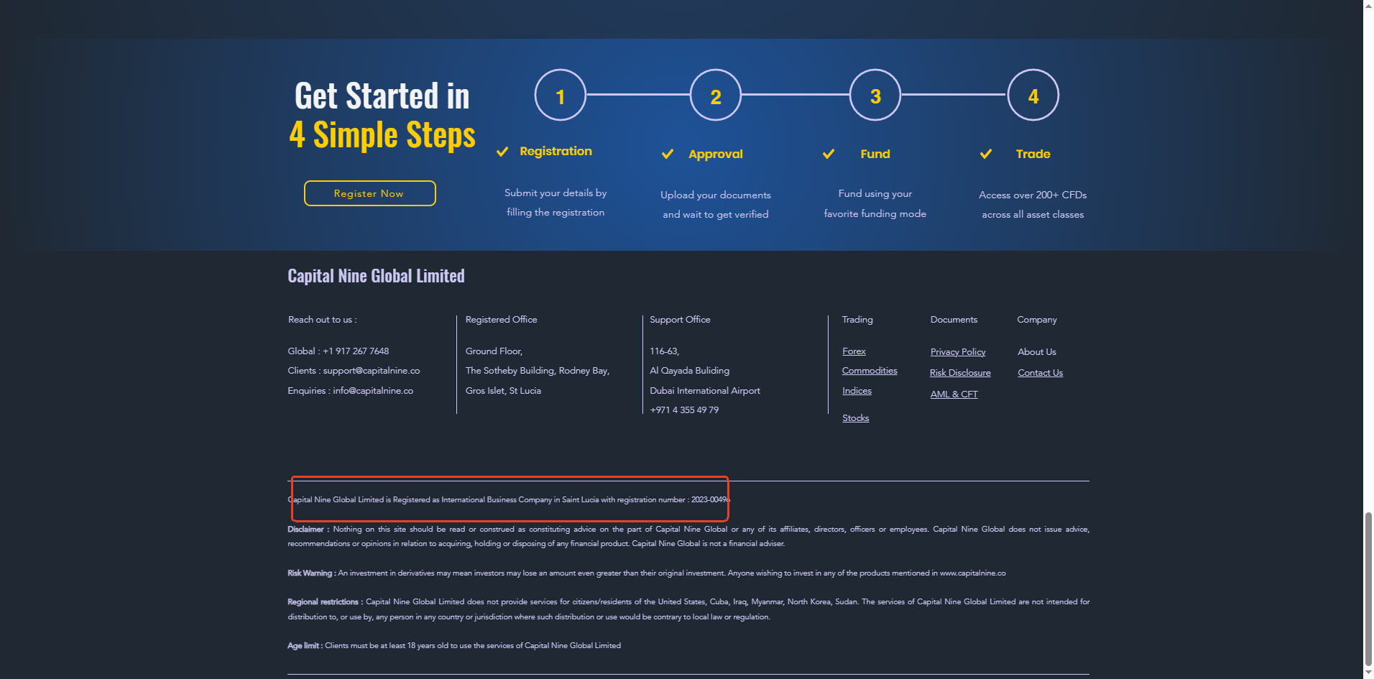Click the 'Age limit :' bold label
1374x679 pixels.
(x=305, y=646)
